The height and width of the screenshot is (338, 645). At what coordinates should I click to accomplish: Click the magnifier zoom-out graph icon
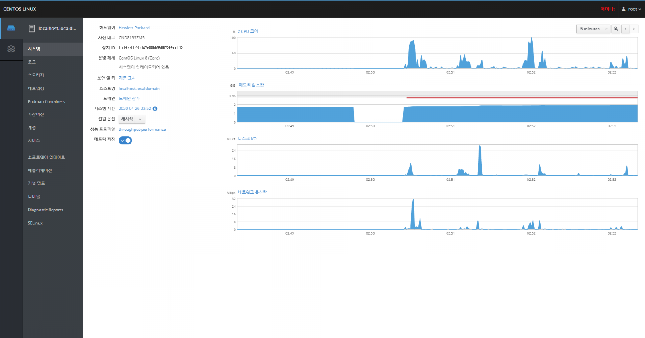pos(616,29)
